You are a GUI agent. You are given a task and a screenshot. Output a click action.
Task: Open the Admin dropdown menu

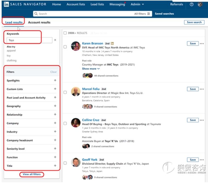coord(137,4)
